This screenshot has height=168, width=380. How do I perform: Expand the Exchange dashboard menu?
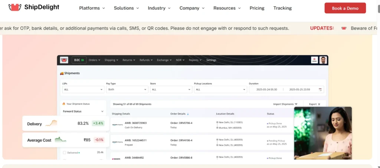point(164,60)
